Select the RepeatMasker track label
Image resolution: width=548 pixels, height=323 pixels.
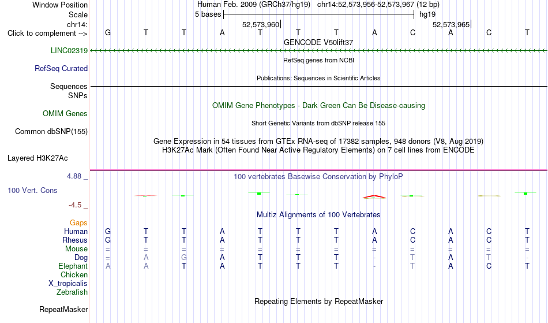[x=63, y=309]
